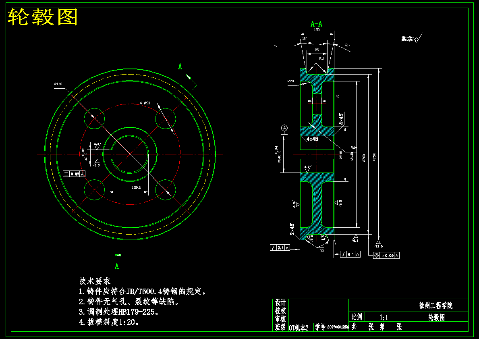Click the ø700 diameter dimension
This screenshot has height=339, width=479.
[x=363, y=158]
